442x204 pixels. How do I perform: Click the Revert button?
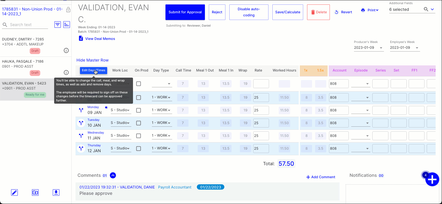point(343,12)
